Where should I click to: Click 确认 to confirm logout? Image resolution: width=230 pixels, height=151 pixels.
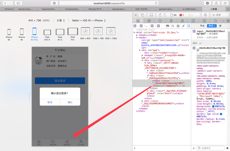70,102
